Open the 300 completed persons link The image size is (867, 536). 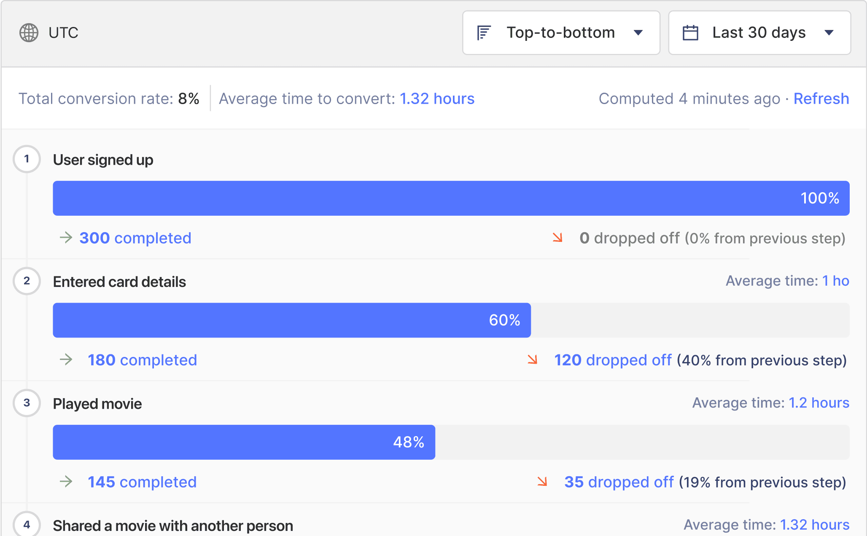pos(135,238)
